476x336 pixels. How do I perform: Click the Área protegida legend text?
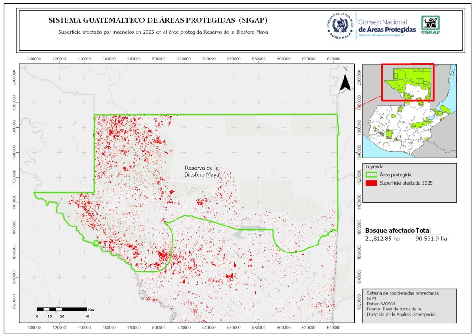pos(396,175)
